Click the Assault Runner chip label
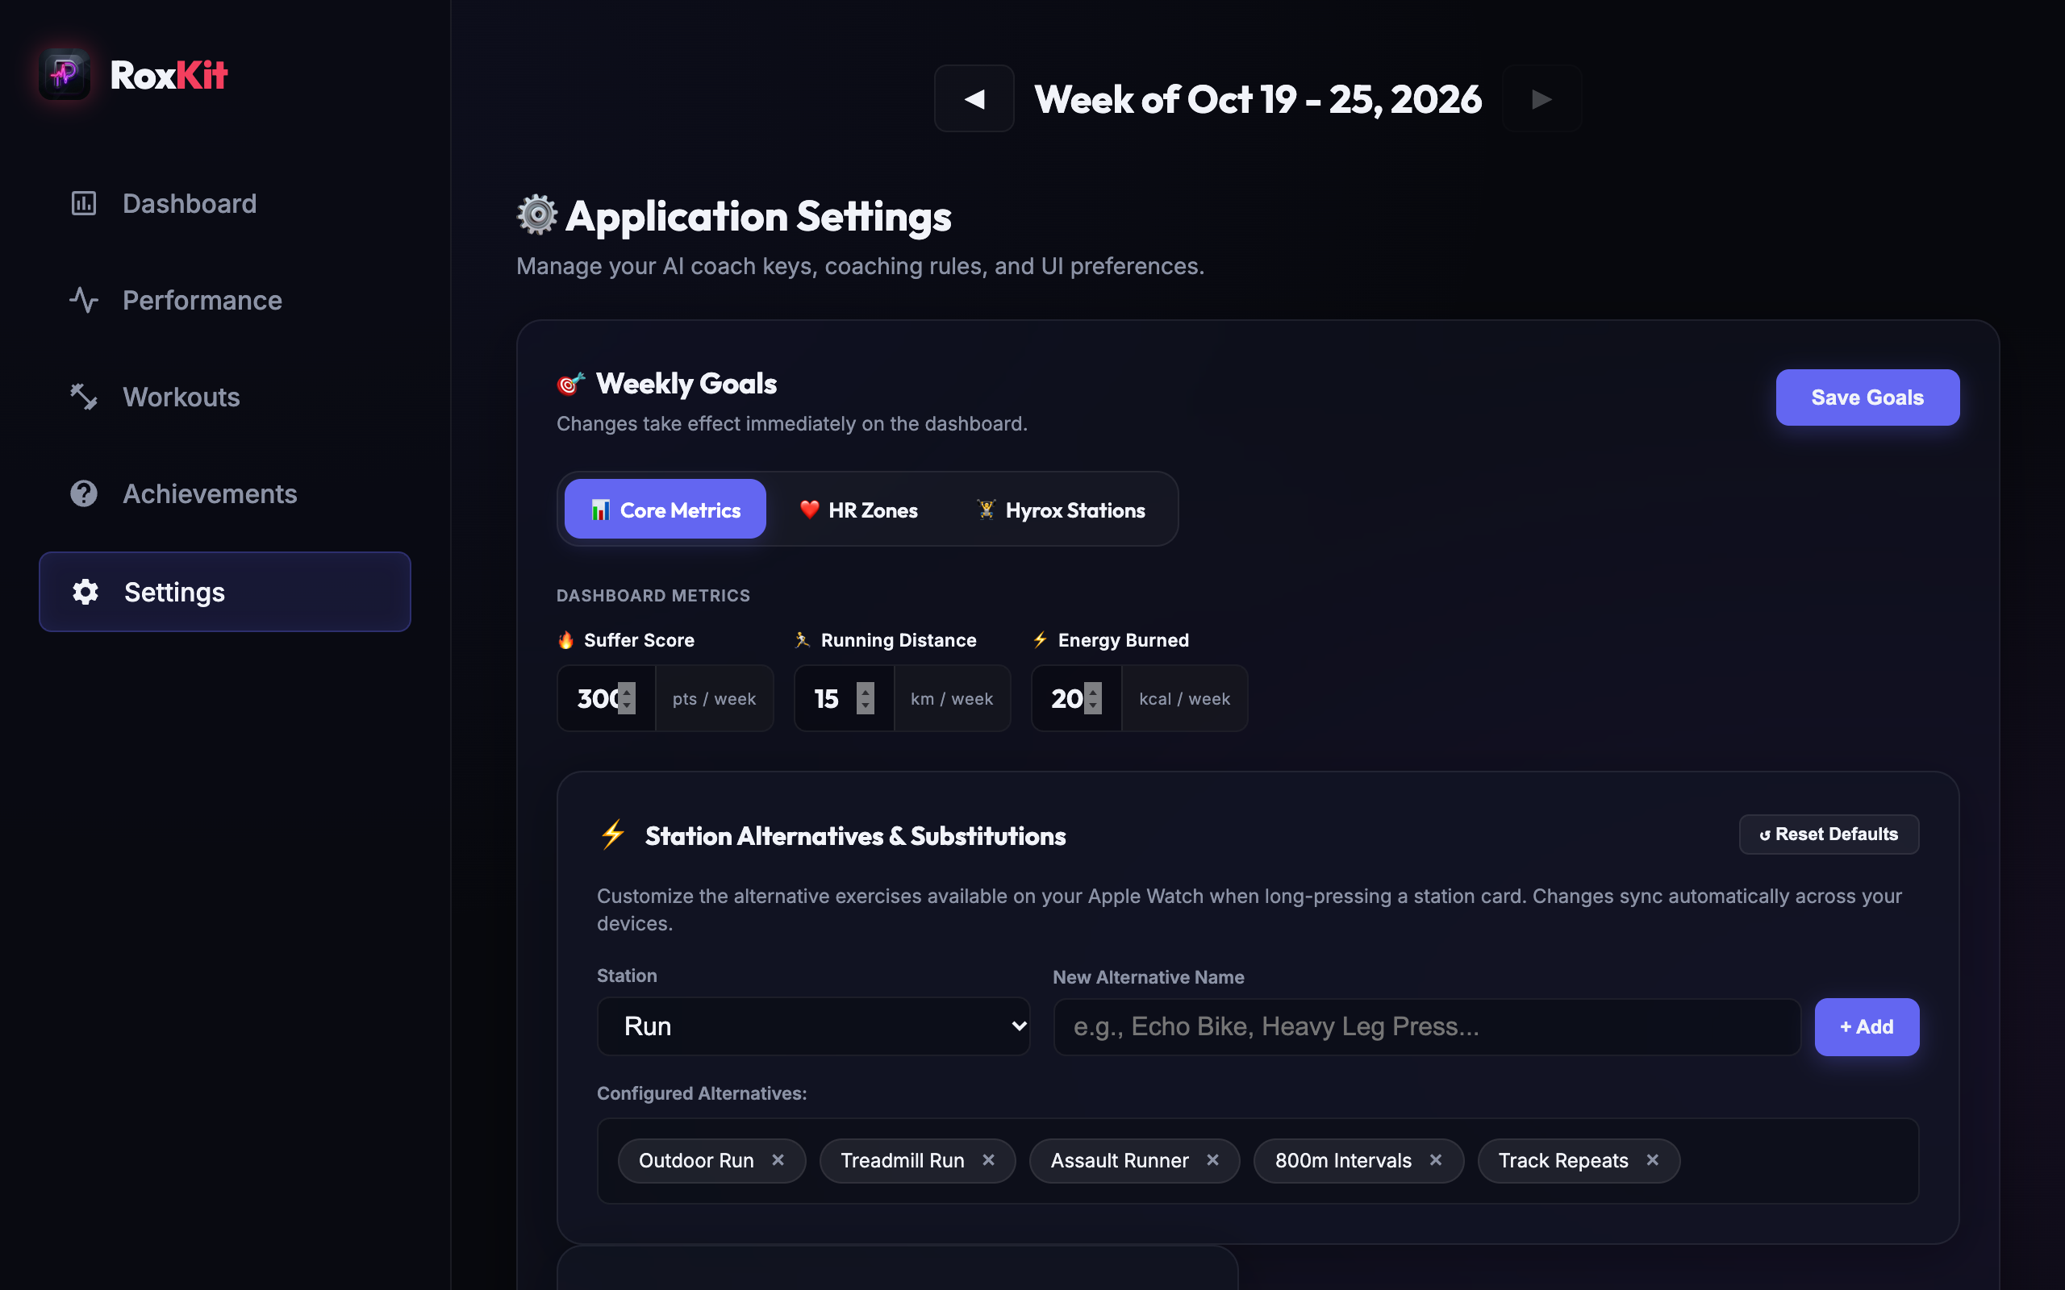The image size is (2065, 1290). pos(1119,1160)
